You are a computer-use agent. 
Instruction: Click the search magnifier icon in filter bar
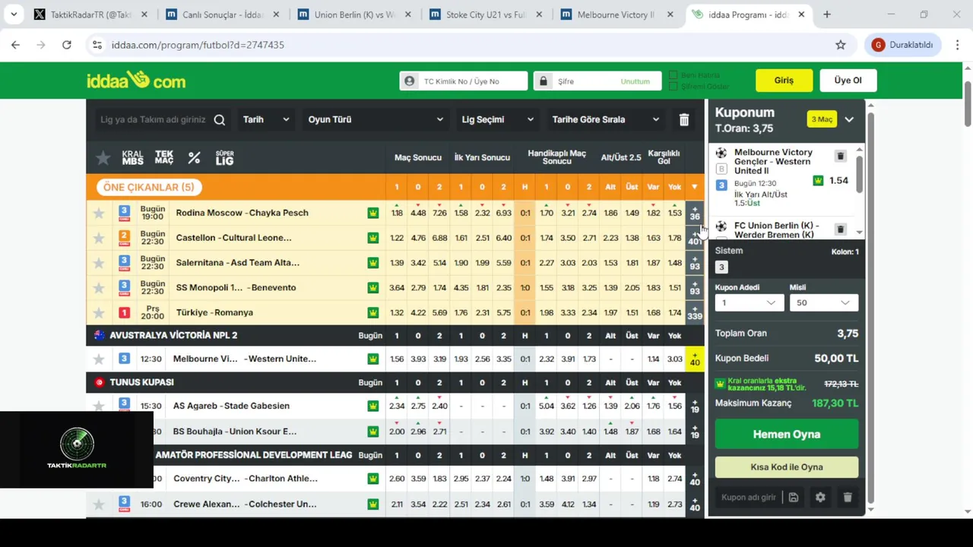tap(220, 119)
